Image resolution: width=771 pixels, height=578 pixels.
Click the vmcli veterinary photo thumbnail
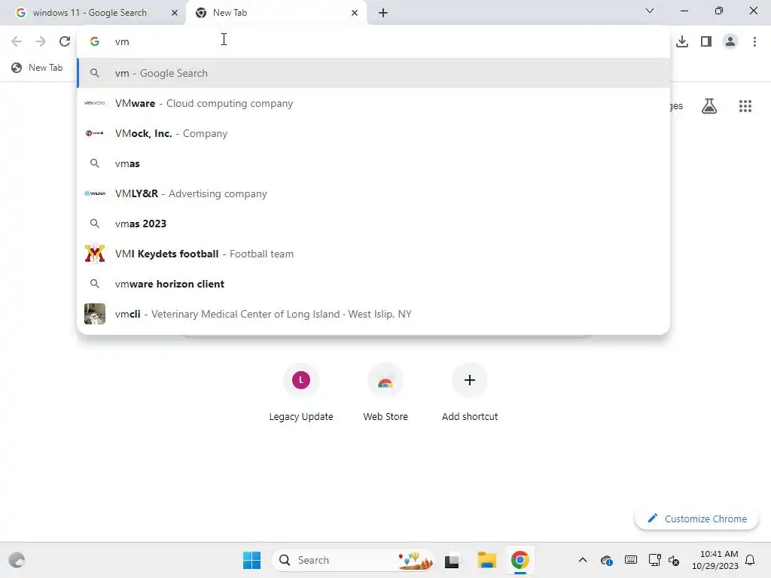point(94,314)
